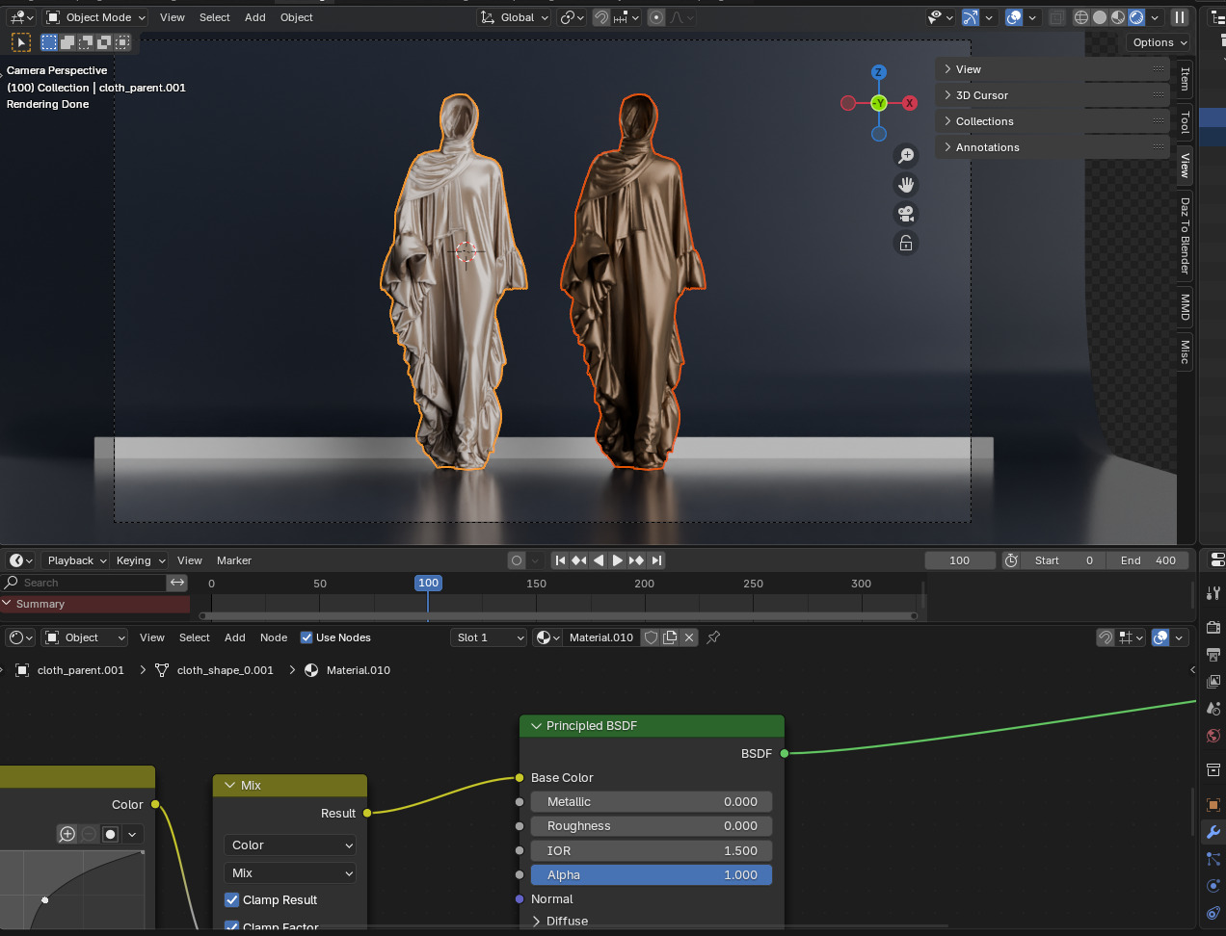Pin the node tree with the pin icon
1226x936 pixels.
pyautogui.click(x=713, y=637)
